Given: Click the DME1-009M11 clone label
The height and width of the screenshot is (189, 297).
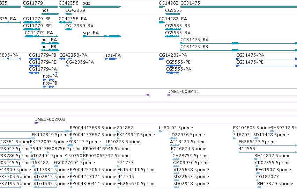Looking at the screenshot, I should tap(183, 92).
